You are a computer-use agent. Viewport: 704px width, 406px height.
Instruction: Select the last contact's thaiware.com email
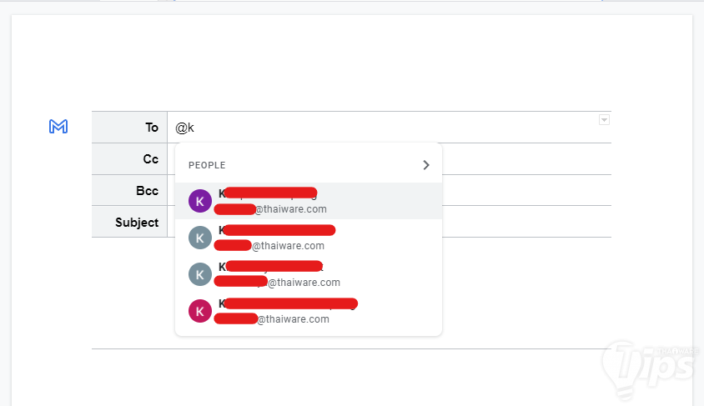(x=293, y=319)
